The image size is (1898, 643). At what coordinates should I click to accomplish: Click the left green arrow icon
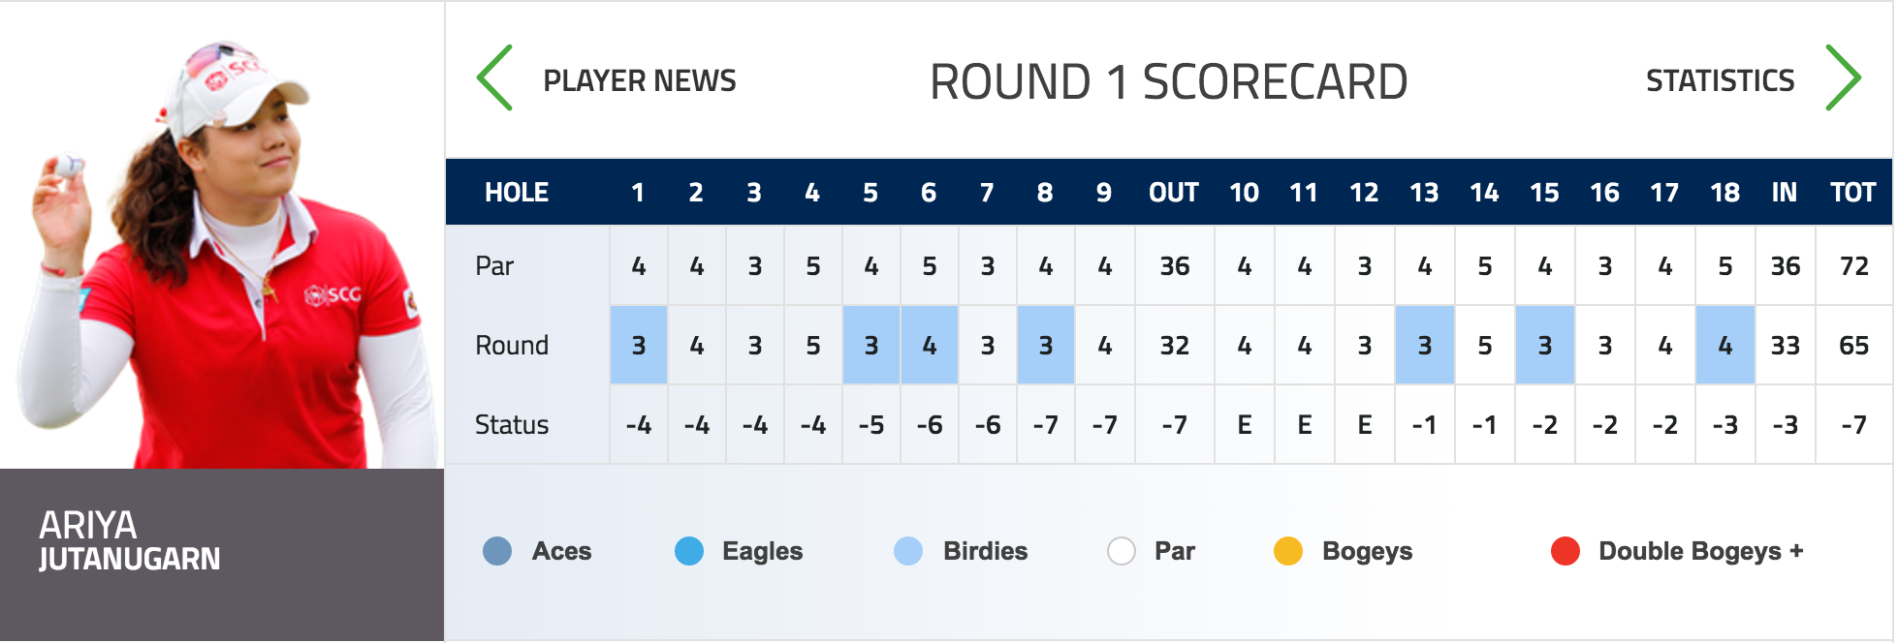tap(494, 77)
